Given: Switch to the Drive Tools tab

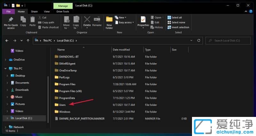Looking at the screenshot, I should 63,11.
